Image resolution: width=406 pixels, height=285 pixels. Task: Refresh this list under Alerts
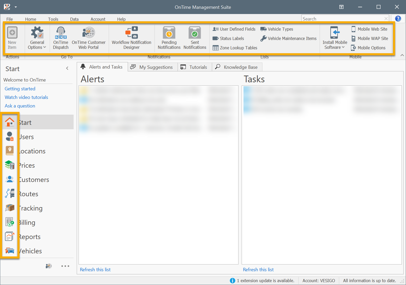click(95, 270)
